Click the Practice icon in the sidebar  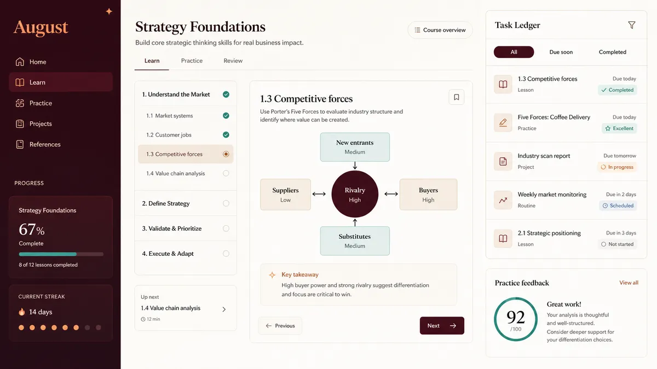[x=20, y=103]
